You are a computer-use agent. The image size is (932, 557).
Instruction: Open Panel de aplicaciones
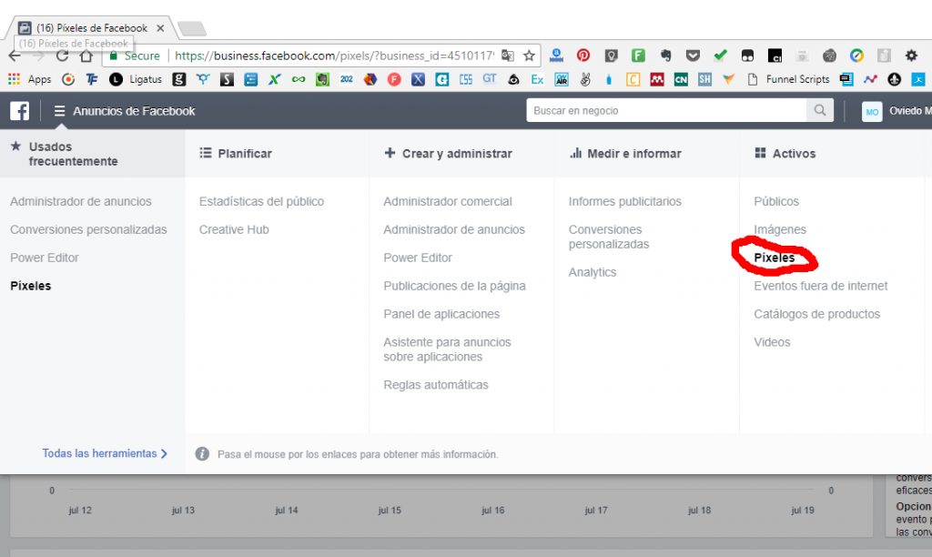pyautogui.click(x=441, y=314)
